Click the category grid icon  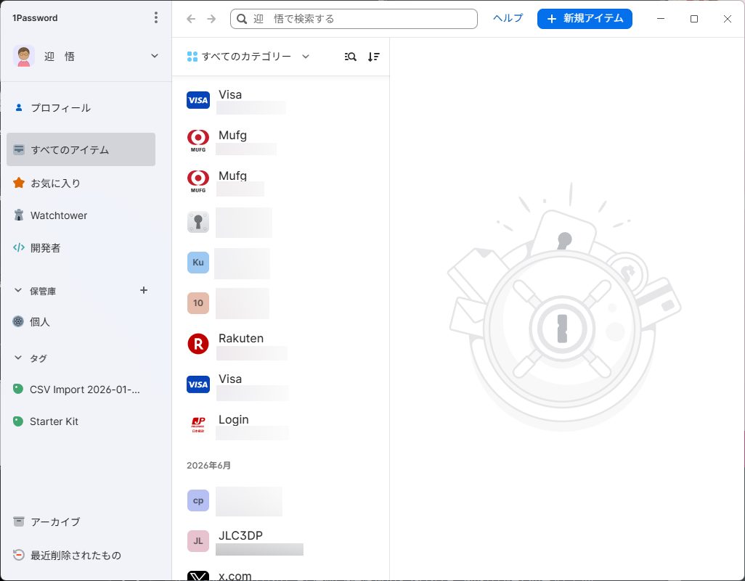pos(192,57)
